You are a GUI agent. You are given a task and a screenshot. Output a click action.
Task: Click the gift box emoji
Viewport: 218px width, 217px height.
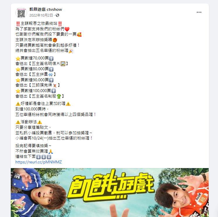(55, 40)
